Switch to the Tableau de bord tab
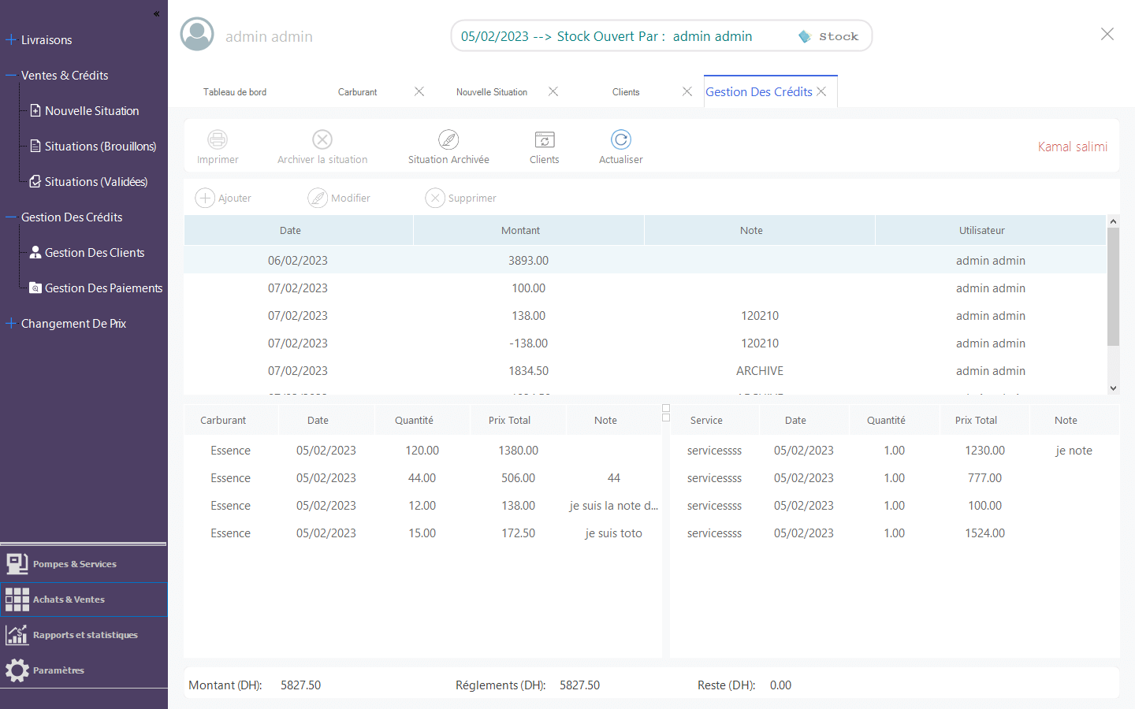This screenshot has height=709, width=1135. [235, 92]
